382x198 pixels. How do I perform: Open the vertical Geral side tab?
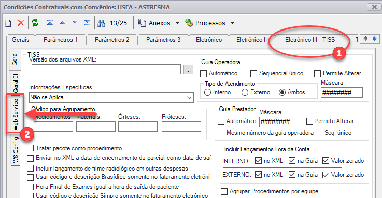pos(15,59)
